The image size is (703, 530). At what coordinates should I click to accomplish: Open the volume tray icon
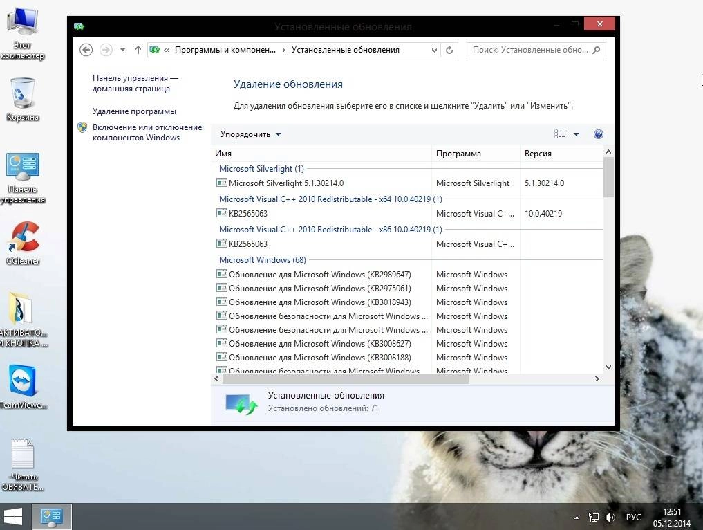610,518
